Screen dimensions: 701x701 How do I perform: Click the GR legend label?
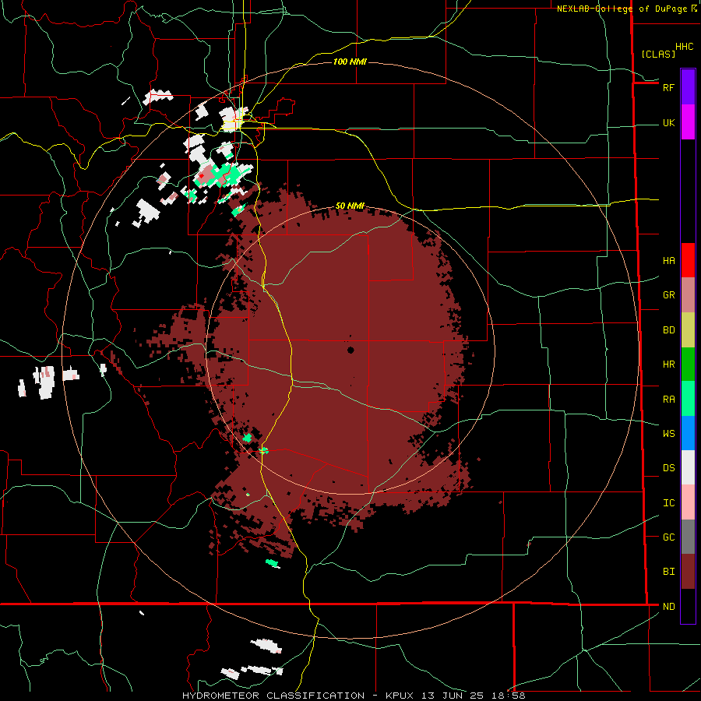(x=668, y=295)
